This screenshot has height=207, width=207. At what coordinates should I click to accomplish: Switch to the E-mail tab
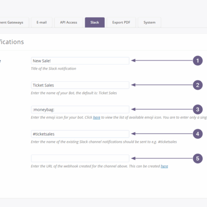tap(41, 23)
